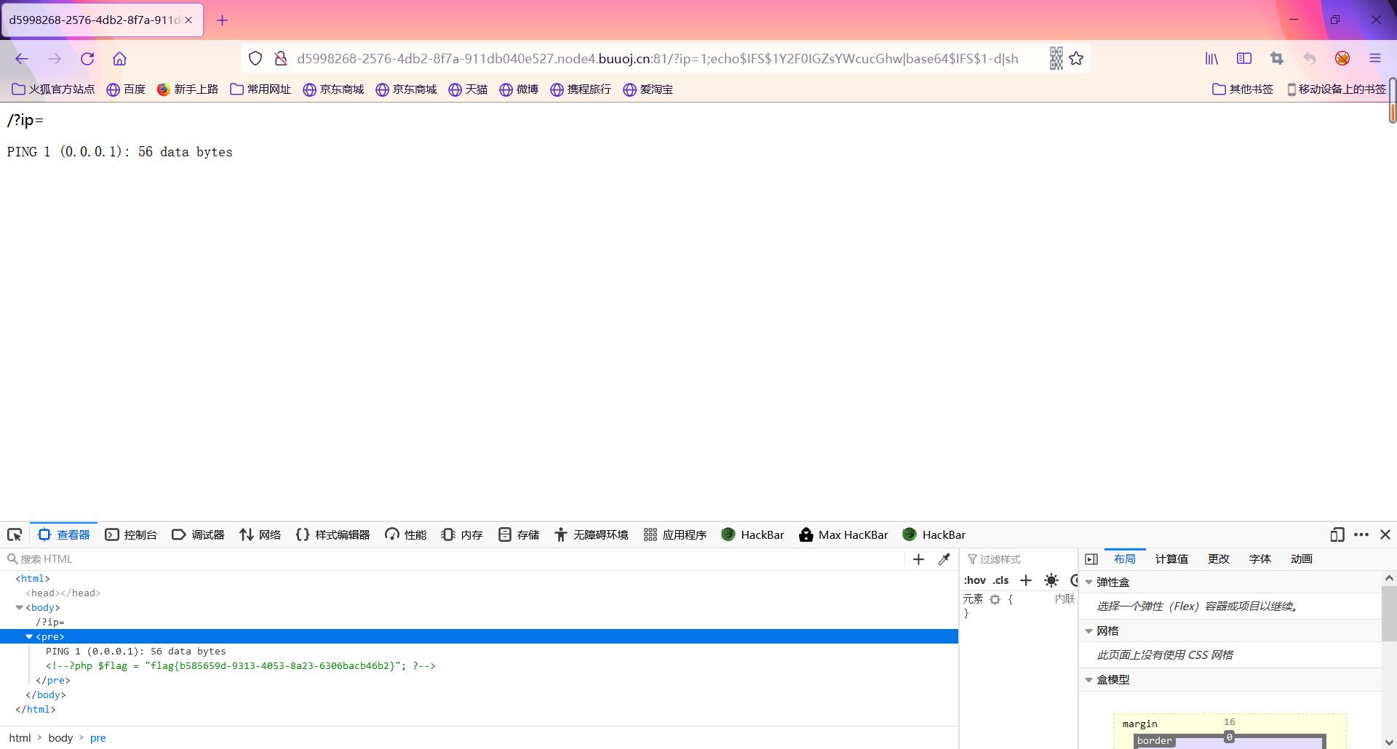Open tracking protection shield info

255,59
